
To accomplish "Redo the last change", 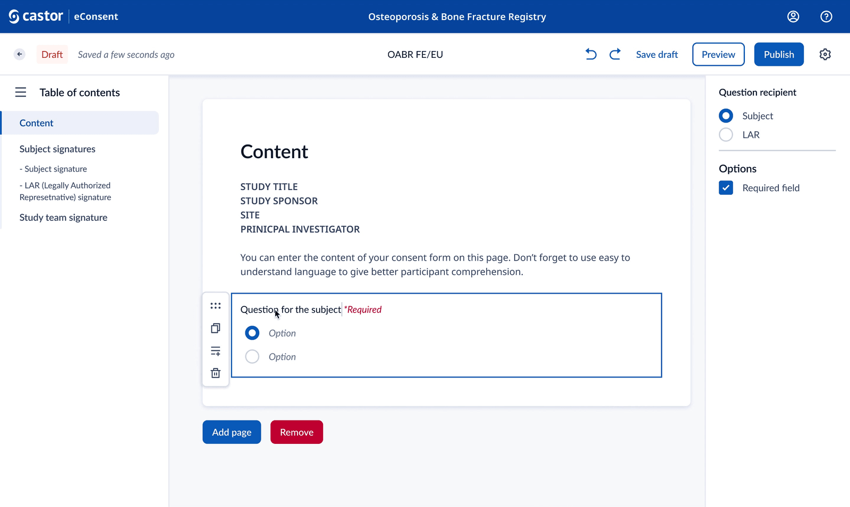I will (615, 54).
